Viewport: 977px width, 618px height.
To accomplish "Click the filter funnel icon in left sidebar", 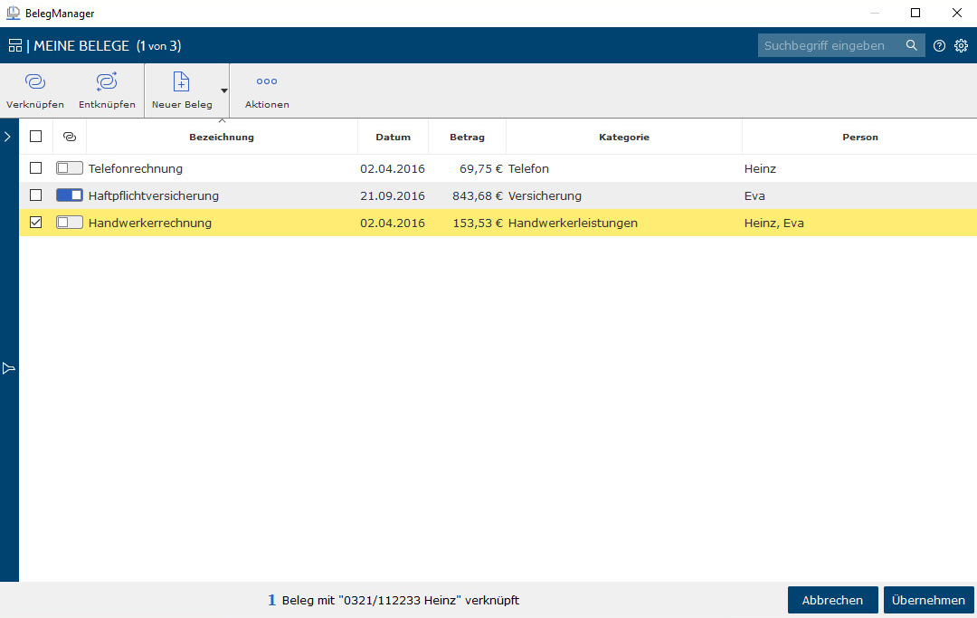I will pyautogui.click(x=9, y=368).
